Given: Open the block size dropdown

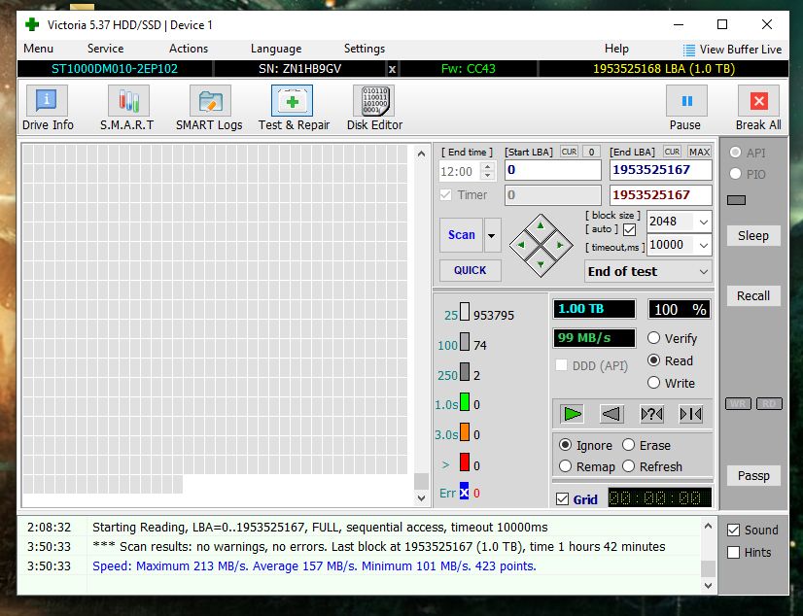Looking at the screenshot, I should click(704, 222).
